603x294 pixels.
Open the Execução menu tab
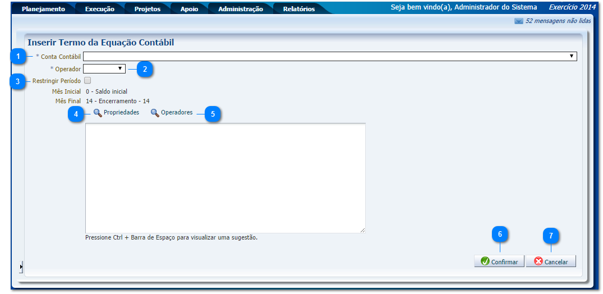99,9
